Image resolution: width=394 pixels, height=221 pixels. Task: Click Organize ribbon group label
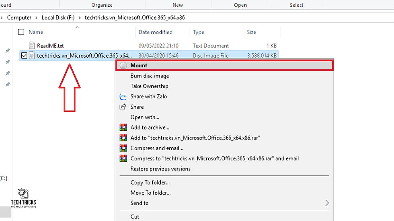102,5
